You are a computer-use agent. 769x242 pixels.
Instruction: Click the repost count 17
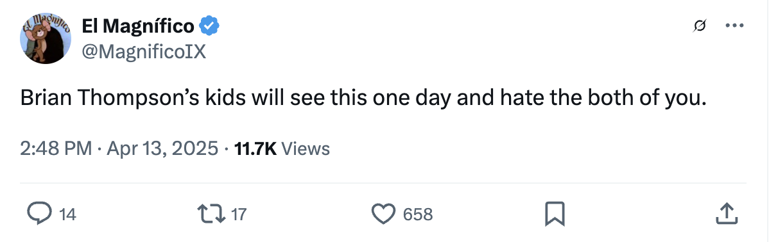pyautogui.click(x=238, y=214)
